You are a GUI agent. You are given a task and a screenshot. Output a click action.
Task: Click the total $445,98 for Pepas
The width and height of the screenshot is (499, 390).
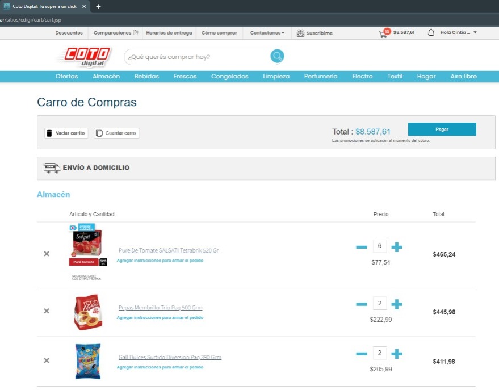click(444, 312)
